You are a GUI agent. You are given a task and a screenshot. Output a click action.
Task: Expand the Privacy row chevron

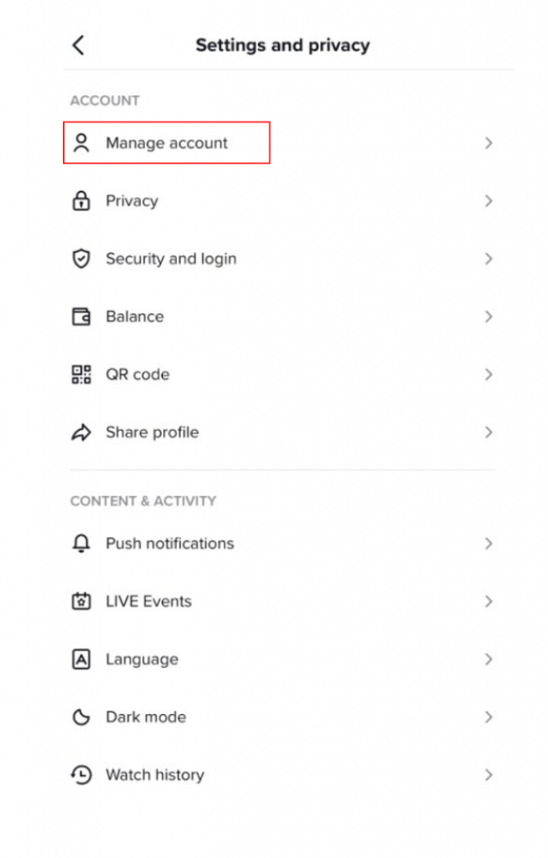point(489,201)
